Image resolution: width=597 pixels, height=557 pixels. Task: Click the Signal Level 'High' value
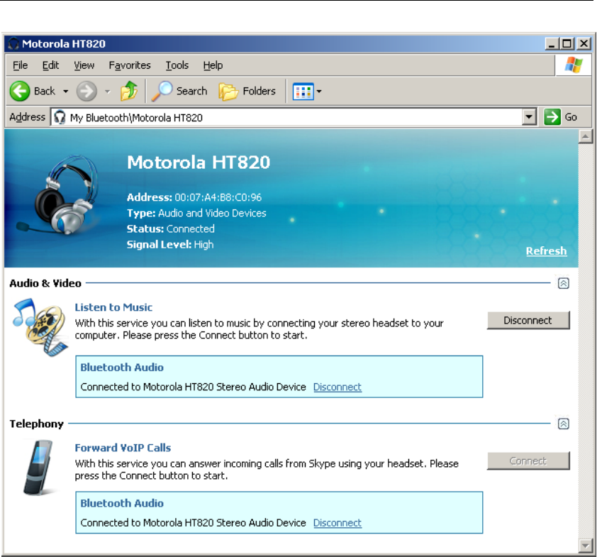pos(203,245)
